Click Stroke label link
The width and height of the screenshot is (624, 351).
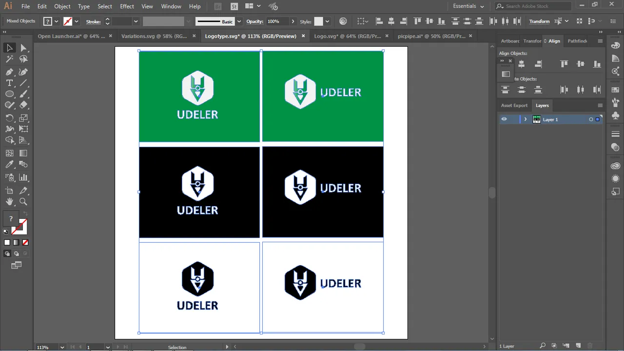(x=93, y=21)
